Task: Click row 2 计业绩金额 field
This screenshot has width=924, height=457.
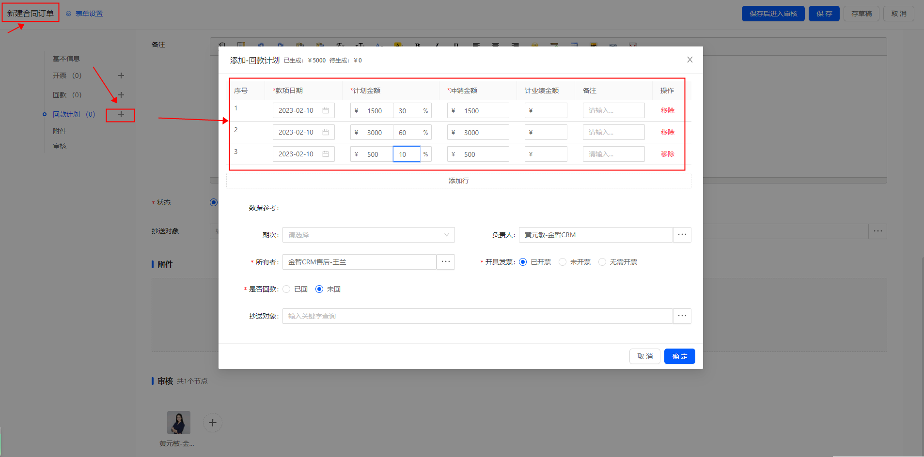Action: (546, 132)
